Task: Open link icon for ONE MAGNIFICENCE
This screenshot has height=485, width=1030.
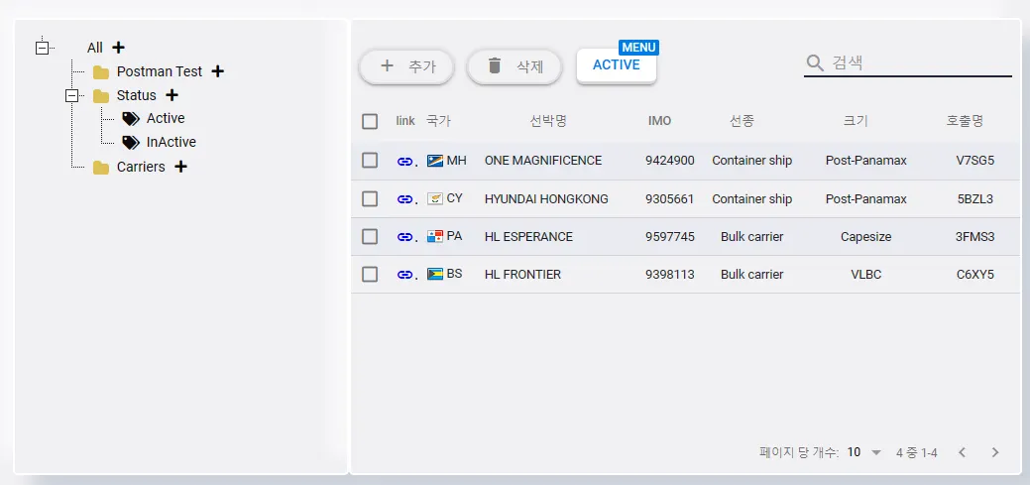Action: (x=405, y=161)
